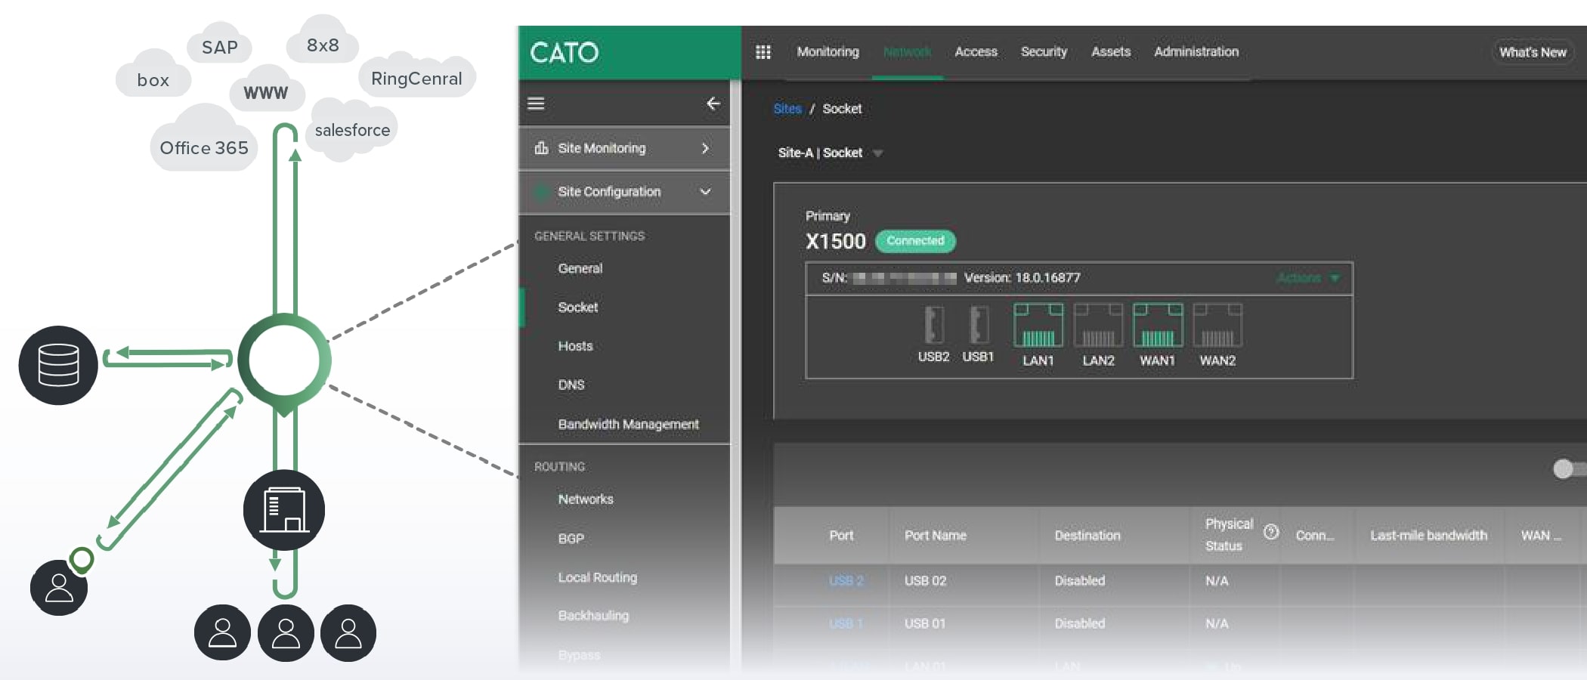Screen dimensions: 1587x680
Task: Select DNS in sidebar
Action: pyautogui.click(x=571, y=385)
